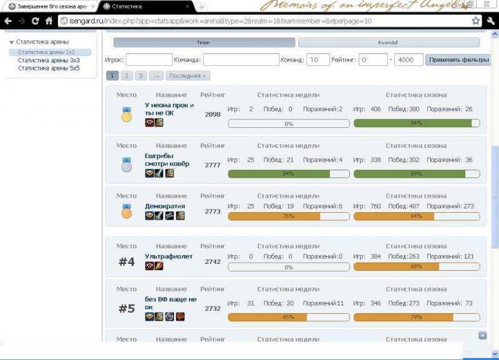Click the back-to-top arrow button on the page

[482, 336]
